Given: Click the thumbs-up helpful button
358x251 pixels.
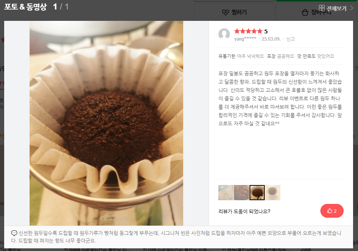Looking at the screenshot, I should click(332, 211).
